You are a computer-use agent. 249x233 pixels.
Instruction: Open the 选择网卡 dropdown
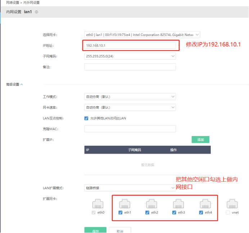click(142, 35)
